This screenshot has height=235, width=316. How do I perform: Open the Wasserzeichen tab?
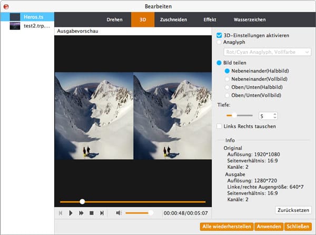point(249,19)
